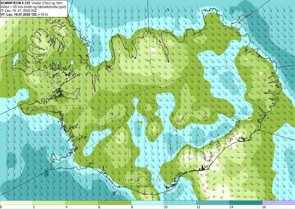Click the legend scale label '10'
Viewport: 295px width, 209px height.
click(x=165, y=207)
